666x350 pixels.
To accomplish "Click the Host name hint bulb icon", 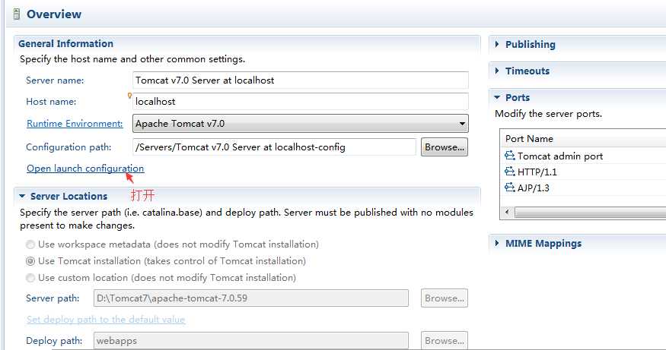I will 129,96.
